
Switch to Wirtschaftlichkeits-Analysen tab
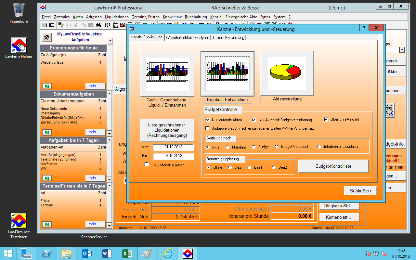188,38
